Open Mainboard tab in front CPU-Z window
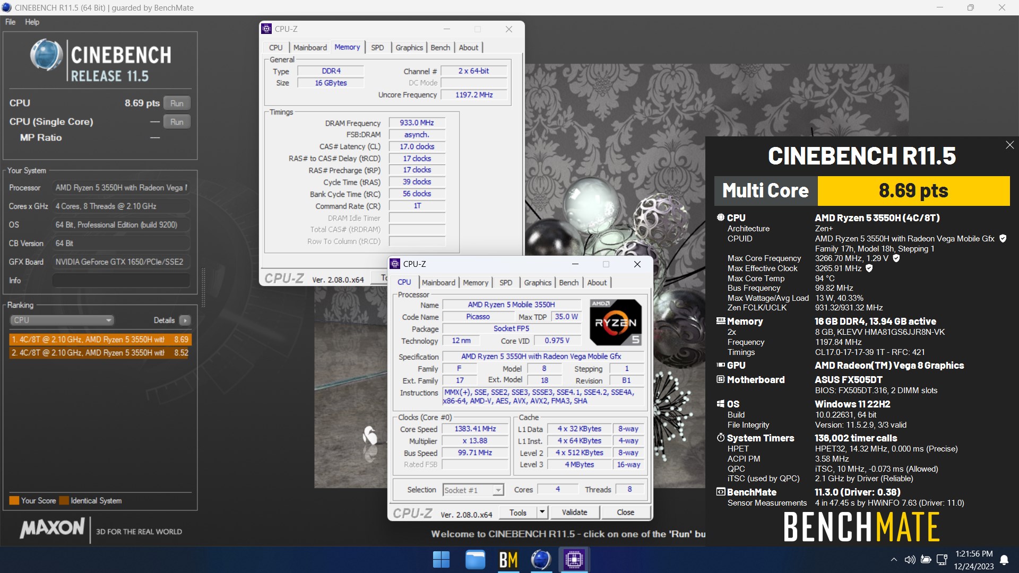The width and height of the screenshot is (1019, 573). [438, 283]
